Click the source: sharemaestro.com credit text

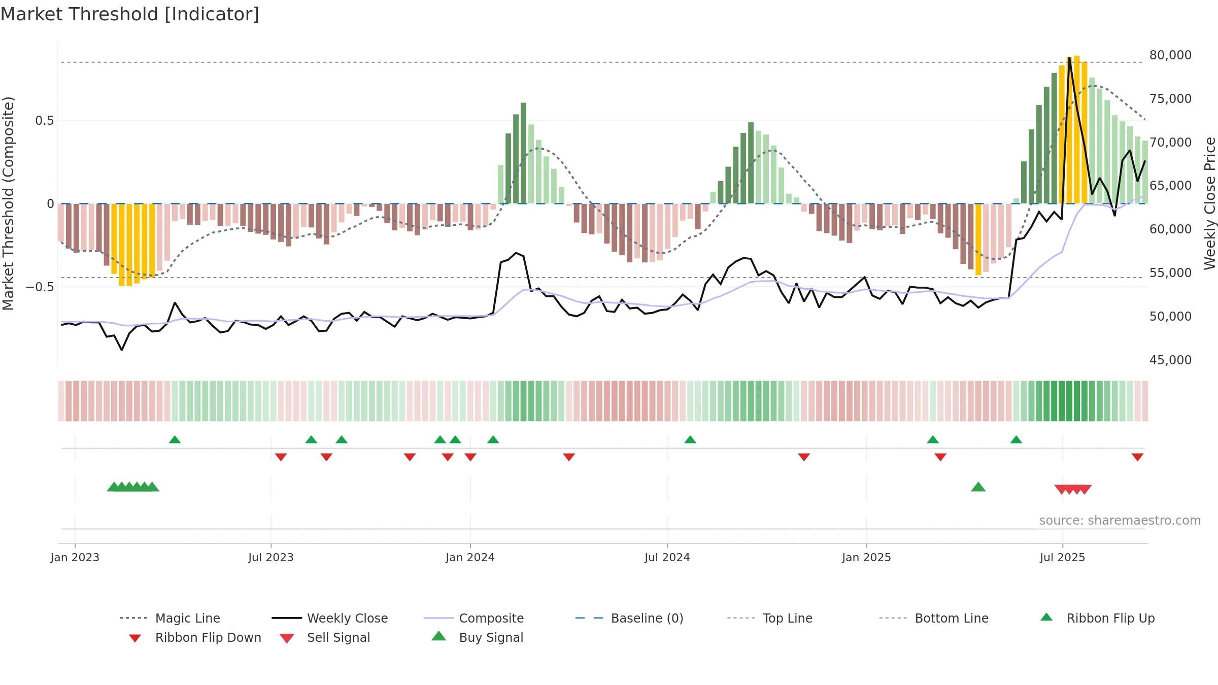point(1120,521)
